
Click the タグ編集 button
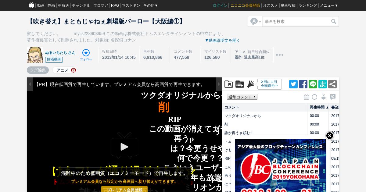coord(38,70)
